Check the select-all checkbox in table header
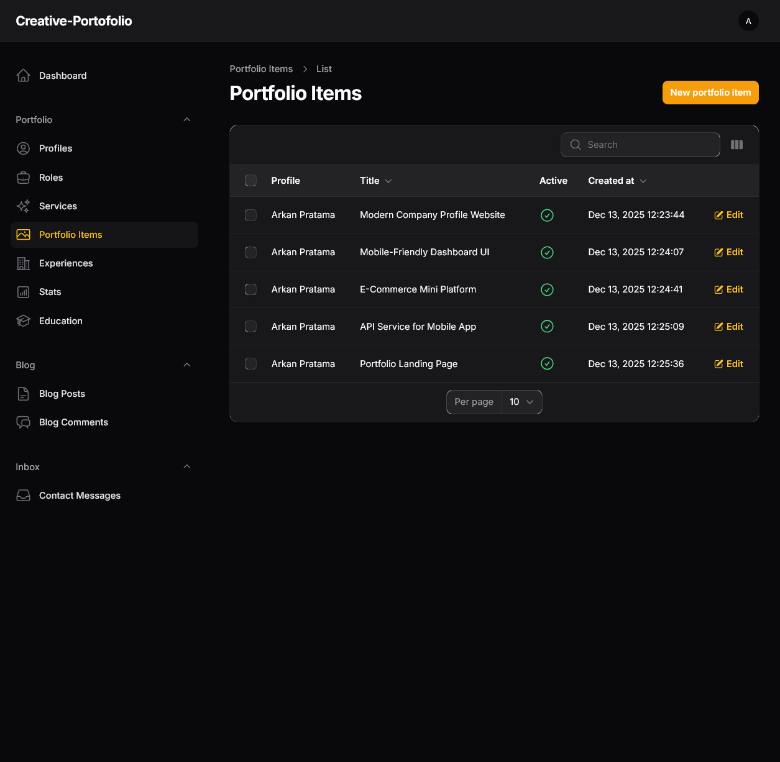This screenshot has width=780, height=762. 250,181
